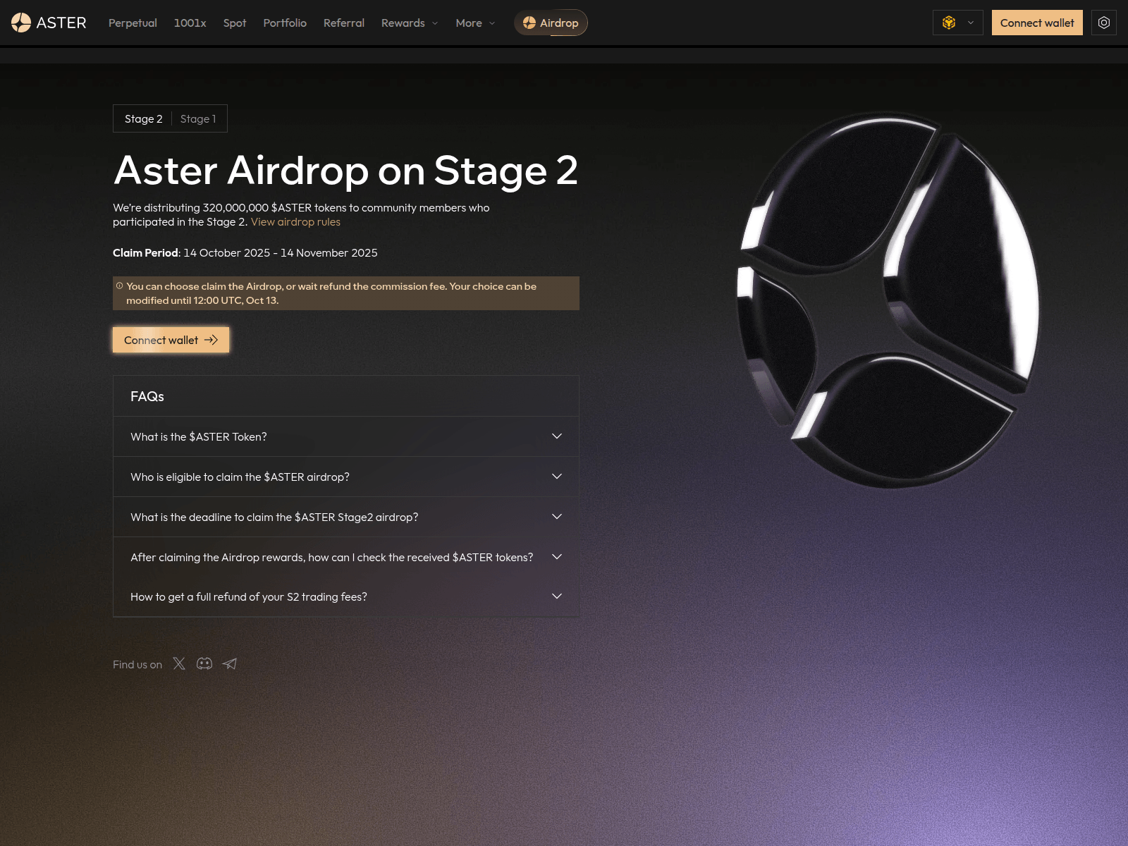The width and height of the screenshot is (1128, 846).
Task: Open the Perpetual trading page
Action: 133,23
